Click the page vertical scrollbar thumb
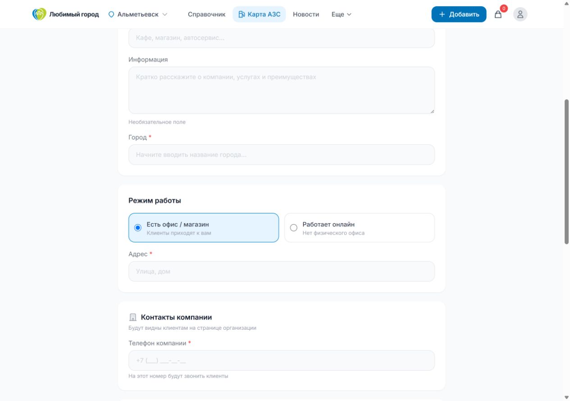Image resolution: width=570 pixels, height=401 pixels. pos(567,171)
